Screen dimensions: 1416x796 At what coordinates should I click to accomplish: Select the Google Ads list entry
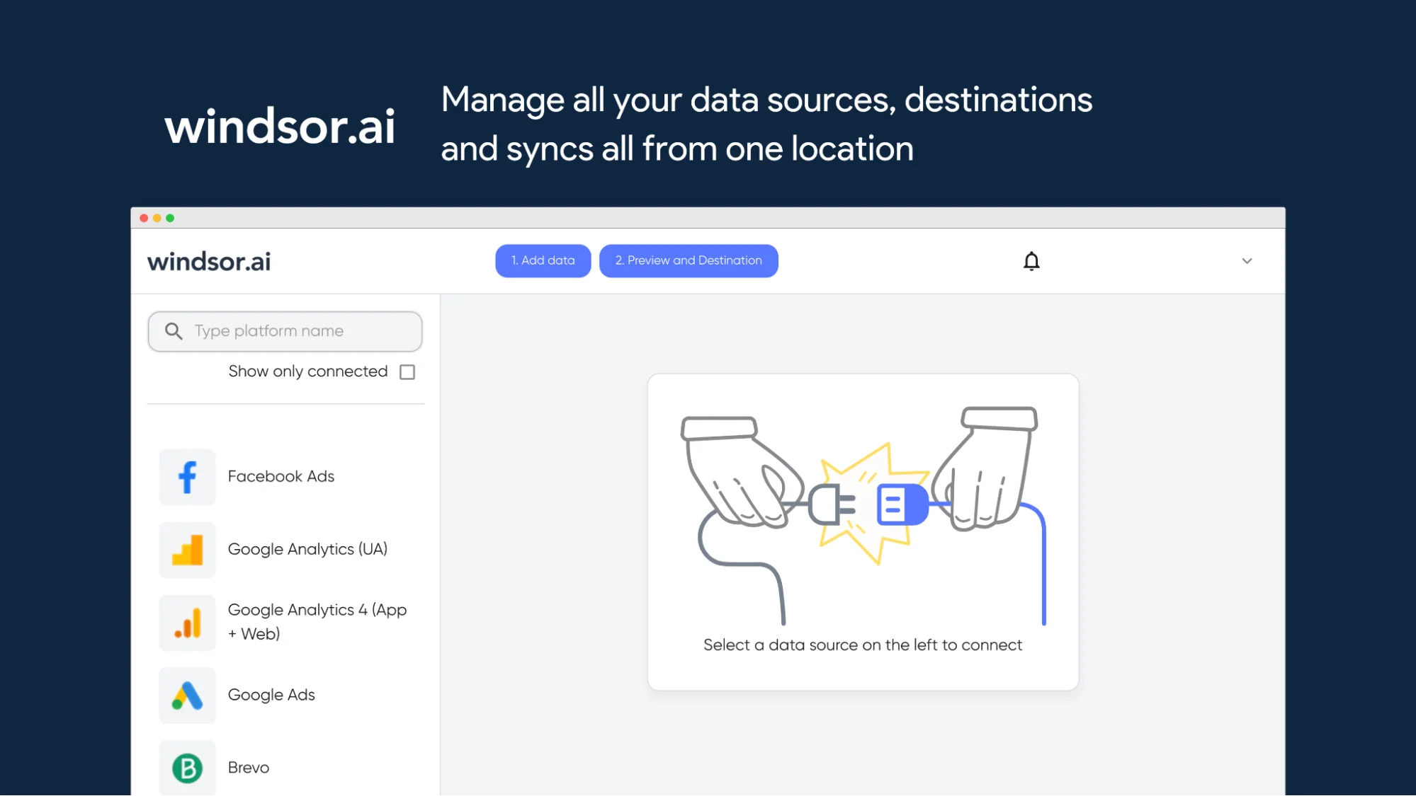[x=271, y=695]
